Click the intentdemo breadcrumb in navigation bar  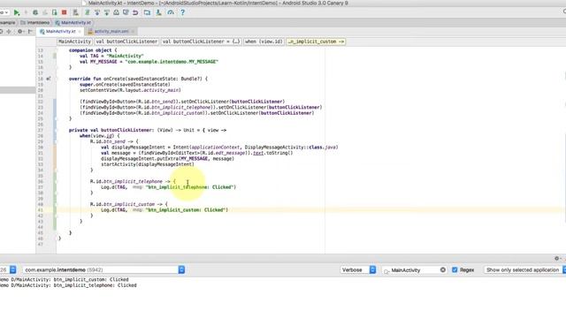click(35, 23)
